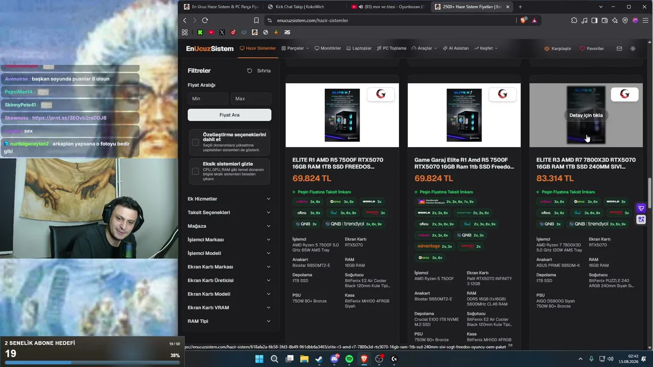This screenshot has width=653, height=367.
Task: Open the Favoriler link
Action: pyautogui.click(x=592, y=48)
